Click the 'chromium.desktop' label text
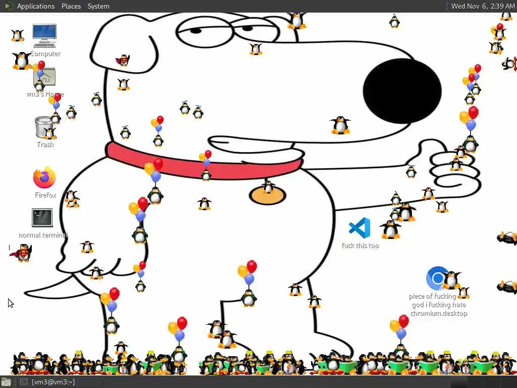This screenshot has width=517, height=388. (x=439, y=313)
